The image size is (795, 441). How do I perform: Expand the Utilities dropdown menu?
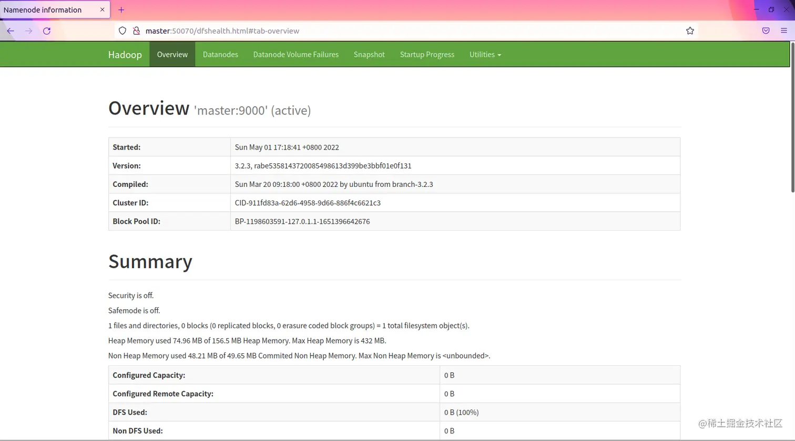pyautogui.click(x=485, y=55)
